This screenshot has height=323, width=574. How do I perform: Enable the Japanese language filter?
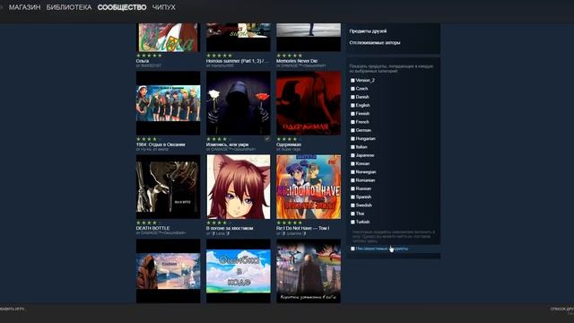click(352, 155)
